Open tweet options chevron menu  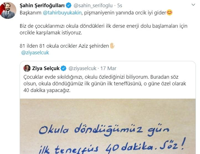(193, 5)
